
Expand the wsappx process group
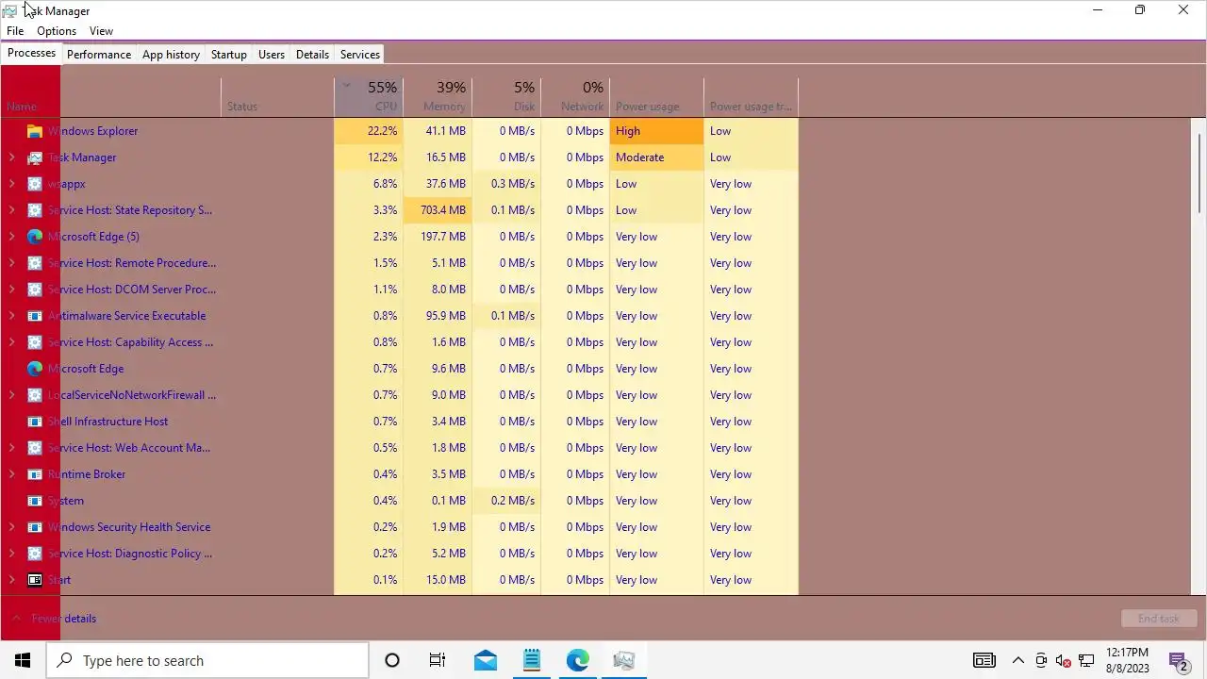[11, 184]
